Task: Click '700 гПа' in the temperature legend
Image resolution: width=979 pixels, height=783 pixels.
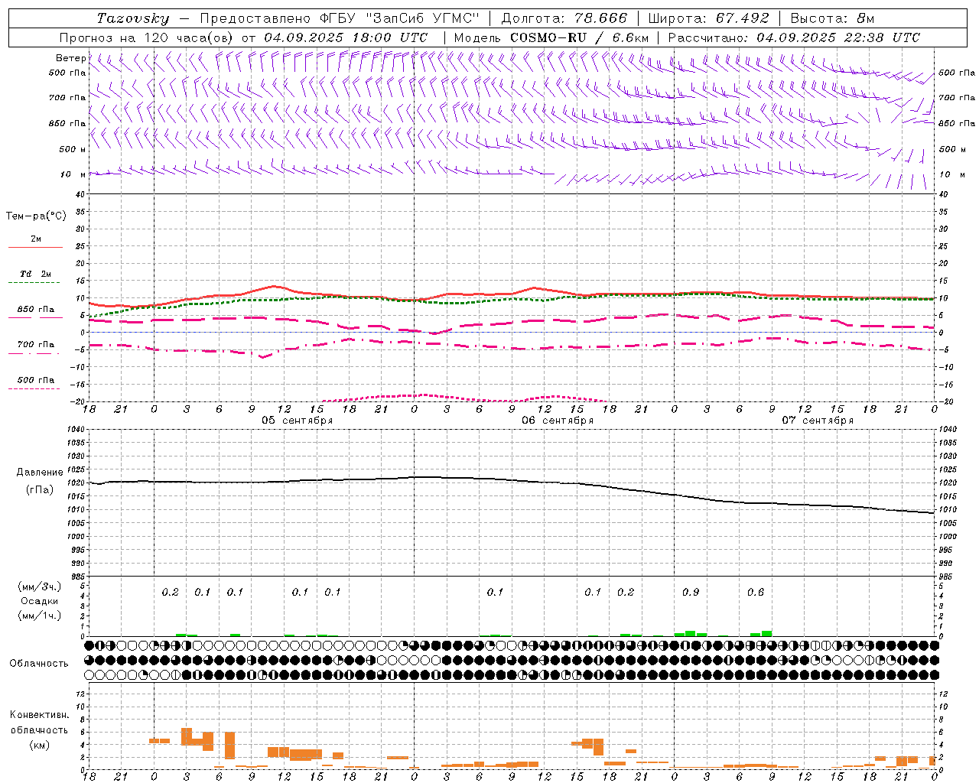Action: click(x=36, y=345)
